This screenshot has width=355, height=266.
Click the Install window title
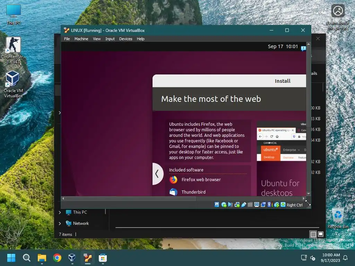282,81
